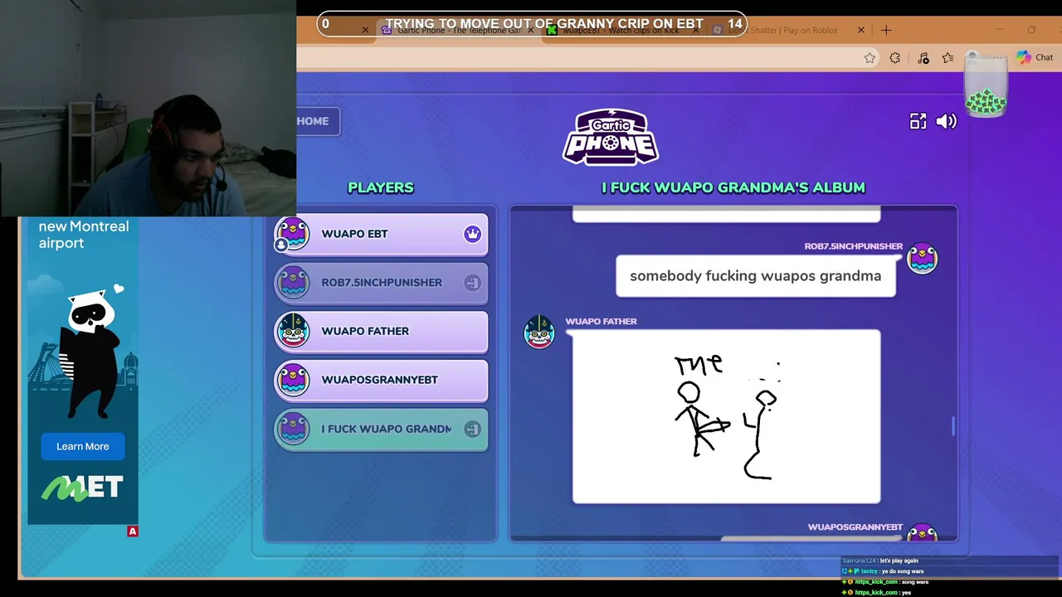Close the Roblox browser tab
Image resolution: width=1062 pixels, height=597 pixels.
[860, 30]
